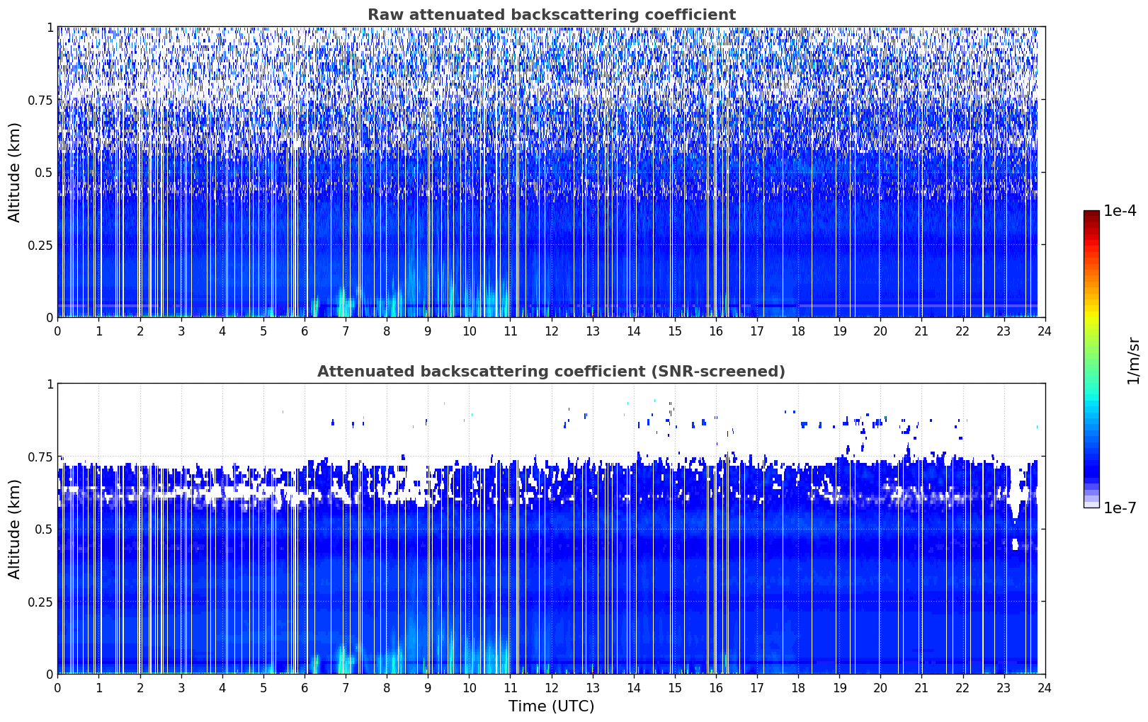This screenshot has width=1148, height=722.
Task: Click the lower plot's 'Altitude (km)' axis label
Action: pos(15,529)
